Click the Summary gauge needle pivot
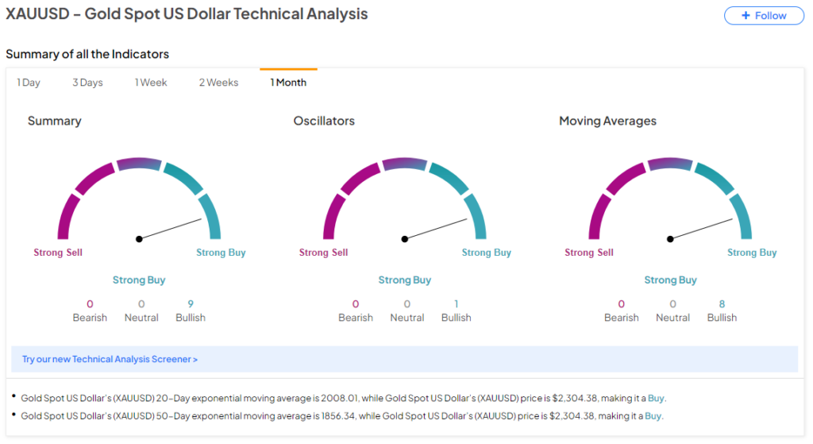813x444 pixels. tap(139, 238)
